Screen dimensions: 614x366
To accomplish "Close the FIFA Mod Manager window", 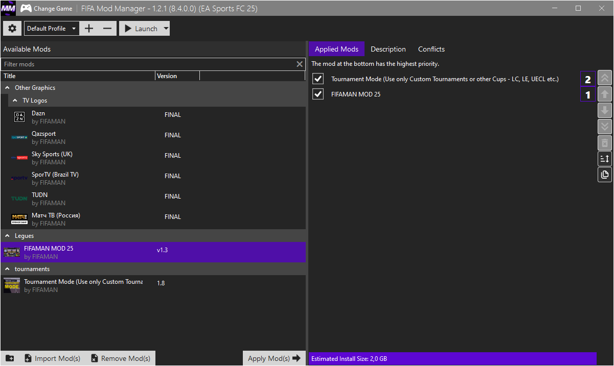I will (x=602, y=8).
